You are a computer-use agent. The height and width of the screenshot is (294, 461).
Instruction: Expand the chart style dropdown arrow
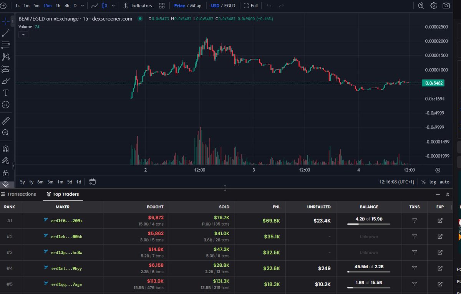pos(113,6)
